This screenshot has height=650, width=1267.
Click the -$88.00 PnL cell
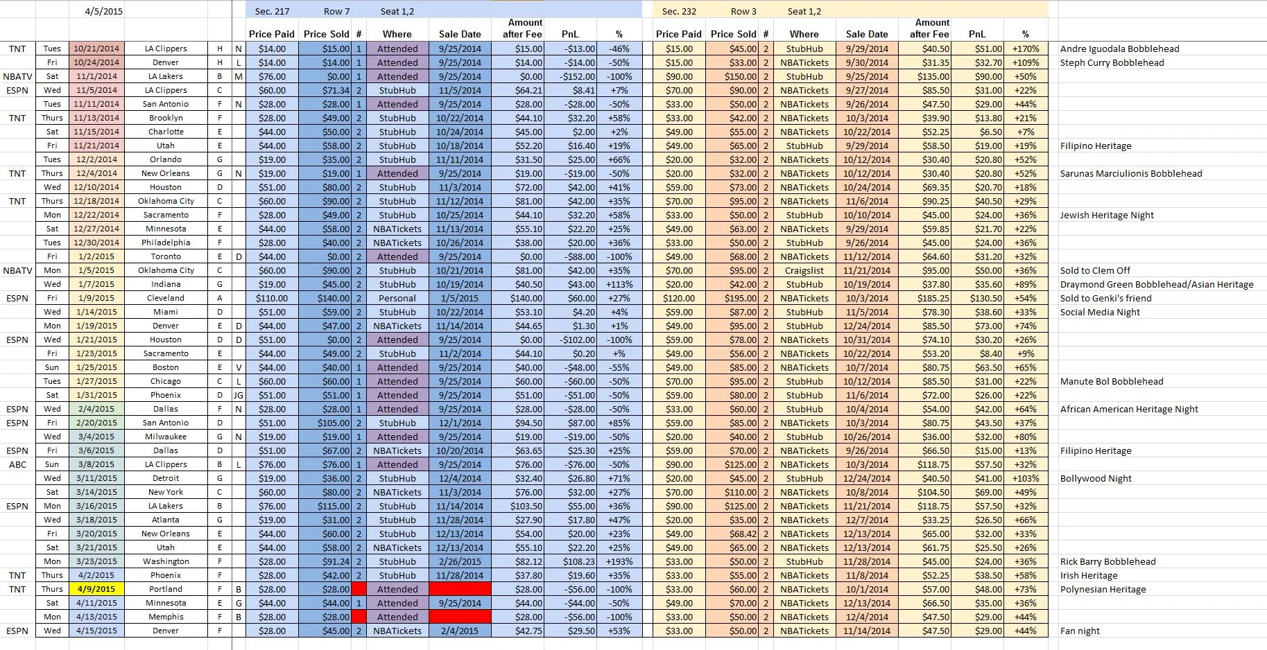point(571,256)
